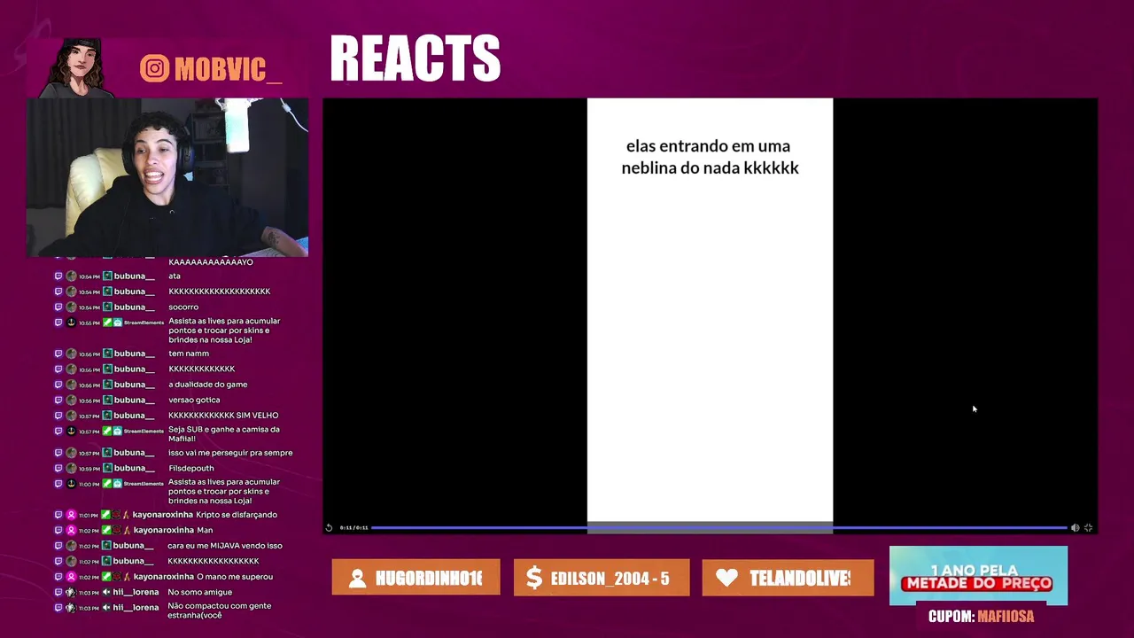Click hii__lorena's 'Não compactou com gente' message
Viewport: 1134px width, 638px height.
tap(220, 611)
